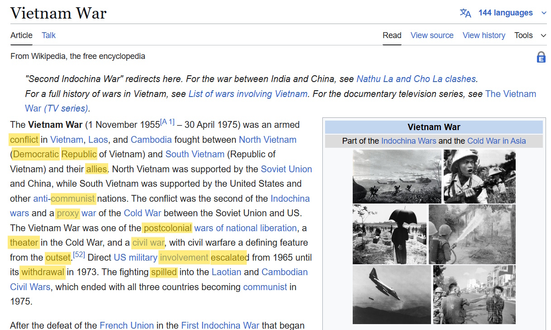The height and width of the screenshot is (330, 551).
Task: Open the soldier with rifle photo
Action: (x=479, y=176)
